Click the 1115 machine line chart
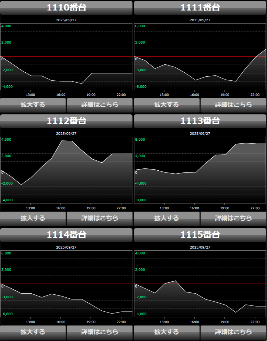Screen dimensions: 267x341 [x=200, y=284]
